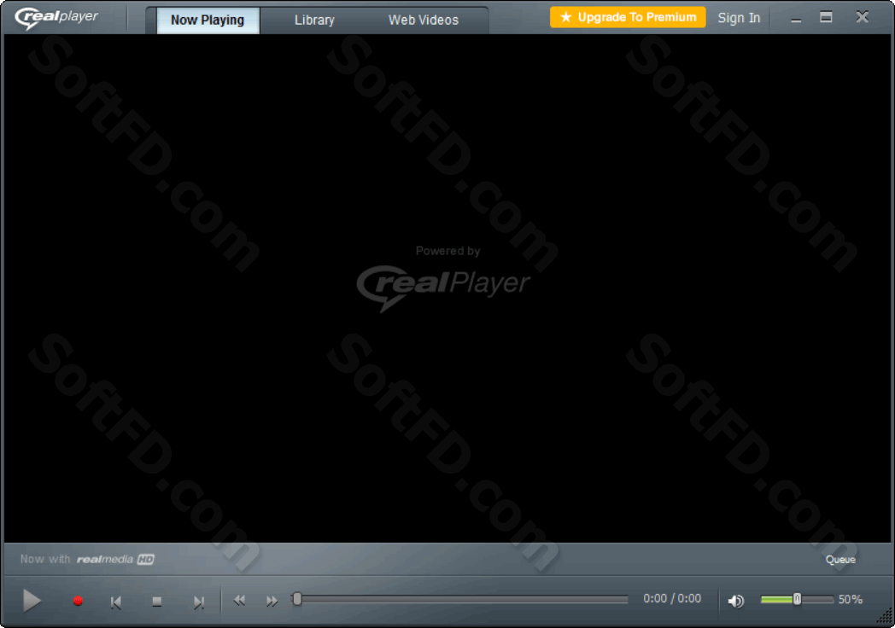Switch to the Now Playing tab
895x628 pixels.
click(x=208, y=20)
